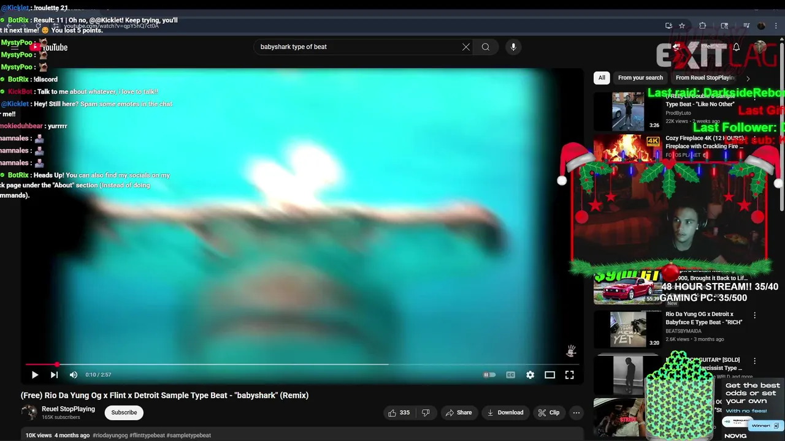785x441 pixels.
Task: Play the babyshark video
Action: pos(35,375)
